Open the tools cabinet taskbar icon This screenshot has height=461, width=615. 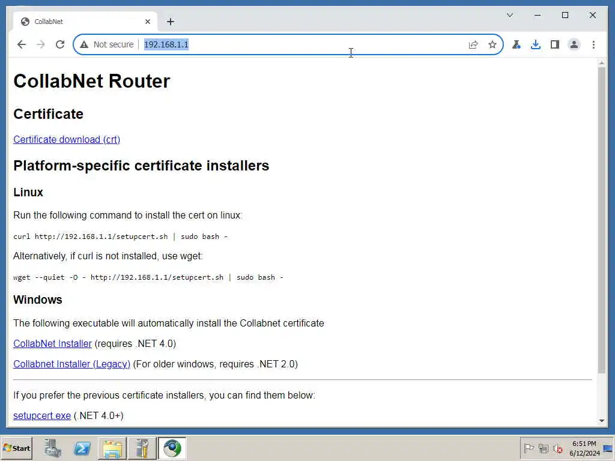[x=142, y=448]
